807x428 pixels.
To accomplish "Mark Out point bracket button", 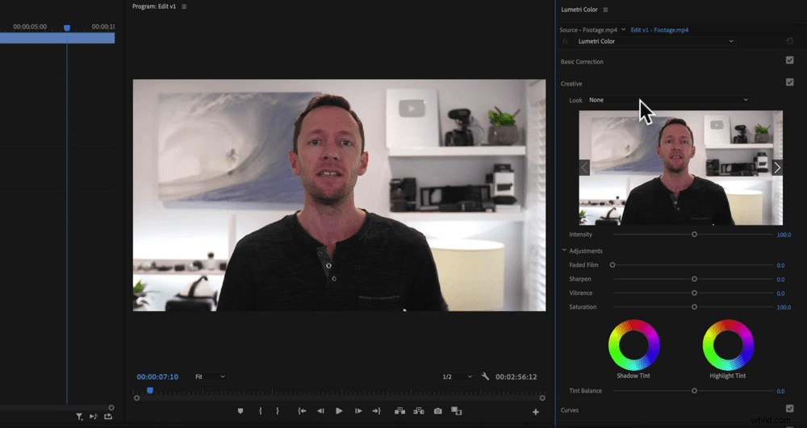I will (x=278, y=411).
